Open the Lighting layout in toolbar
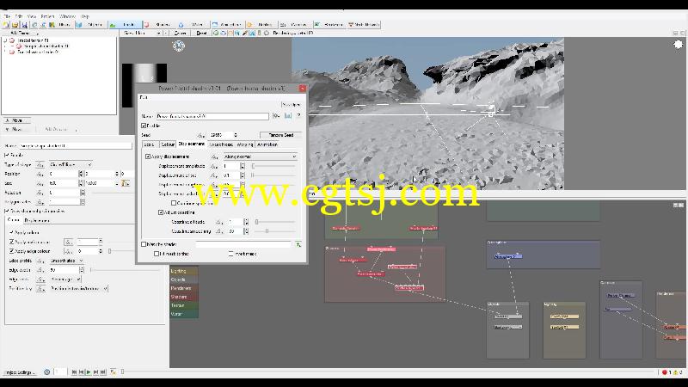This screenshot has height=387, width=688. tap(261, 25)
